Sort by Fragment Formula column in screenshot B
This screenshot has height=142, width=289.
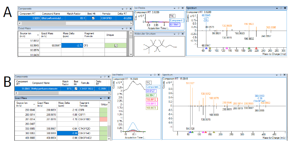88,104
